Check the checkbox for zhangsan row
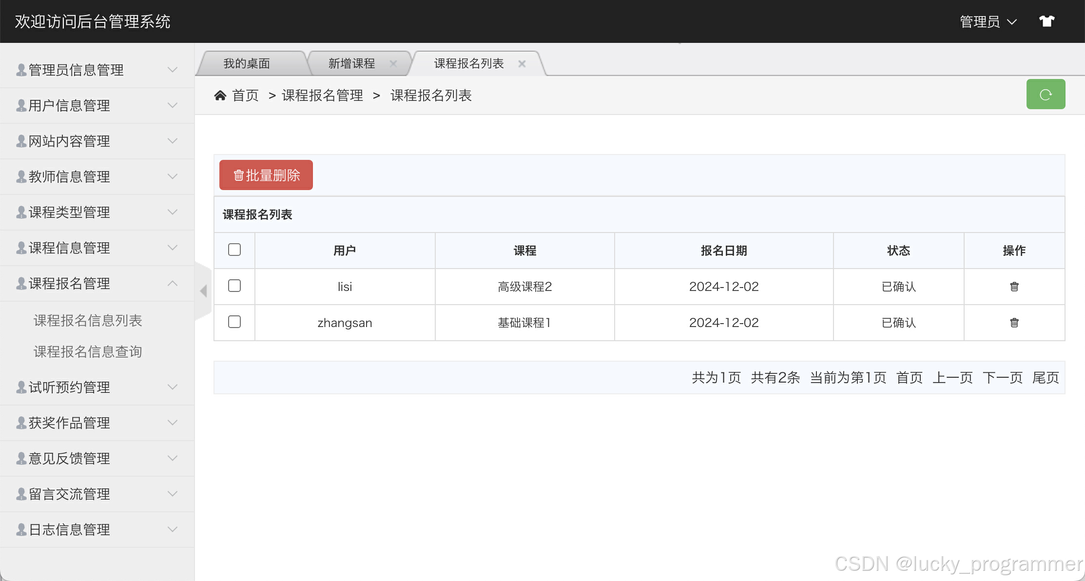The height and width of the screenshot is (581, 1085). tap(234, 322)
